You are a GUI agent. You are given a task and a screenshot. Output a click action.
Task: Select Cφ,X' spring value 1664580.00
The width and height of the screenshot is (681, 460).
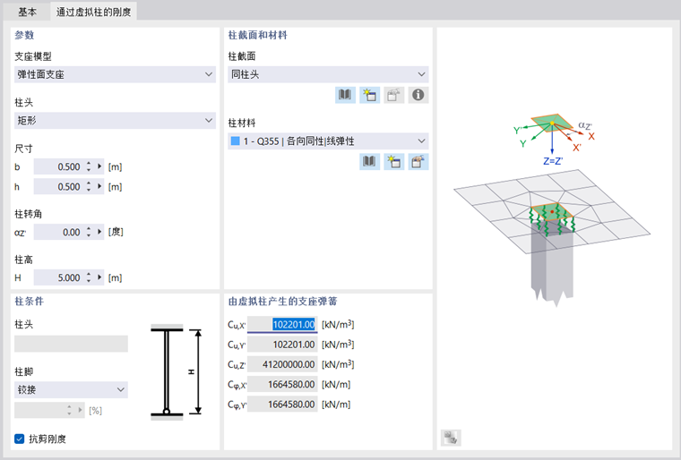click(282, 384)
